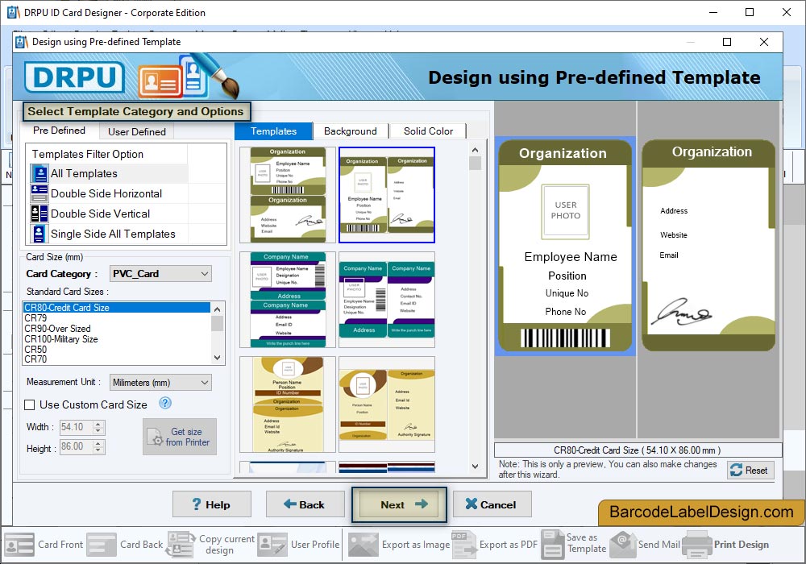
Task: Click the Print Design label
Action: 742,545
